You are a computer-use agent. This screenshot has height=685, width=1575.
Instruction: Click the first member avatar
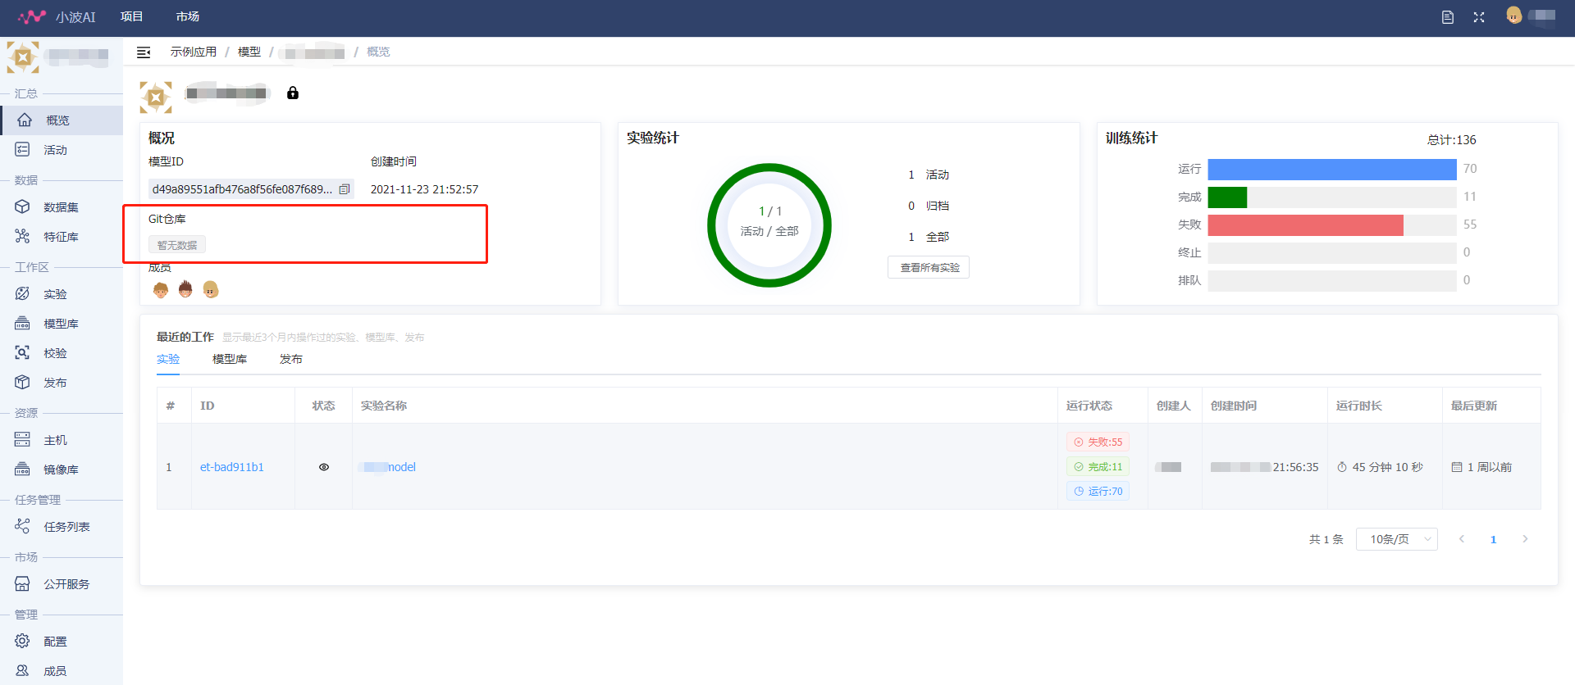[x=161, y=289]
